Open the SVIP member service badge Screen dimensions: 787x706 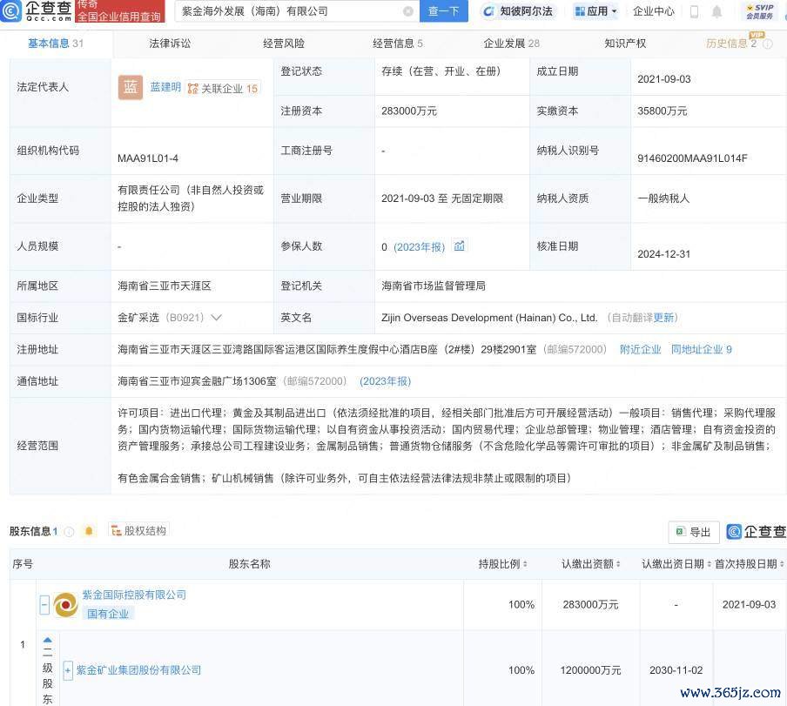point(759,11)
